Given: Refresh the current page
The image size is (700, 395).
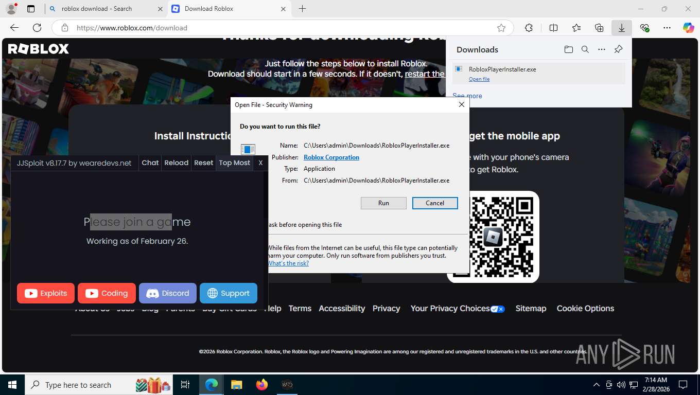Looking at the screenshot, I should coord(37,28).
